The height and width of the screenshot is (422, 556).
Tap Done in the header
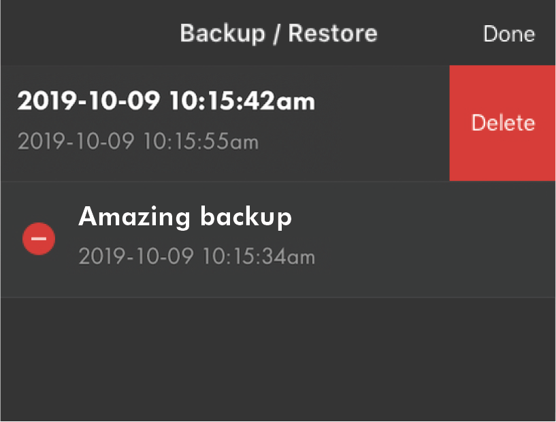tap(508, 34)
